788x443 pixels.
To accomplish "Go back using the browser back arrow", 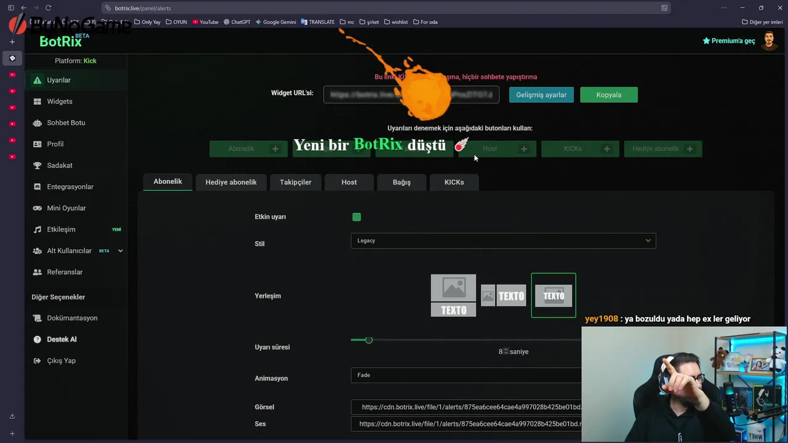I will (x=23, y=8).
